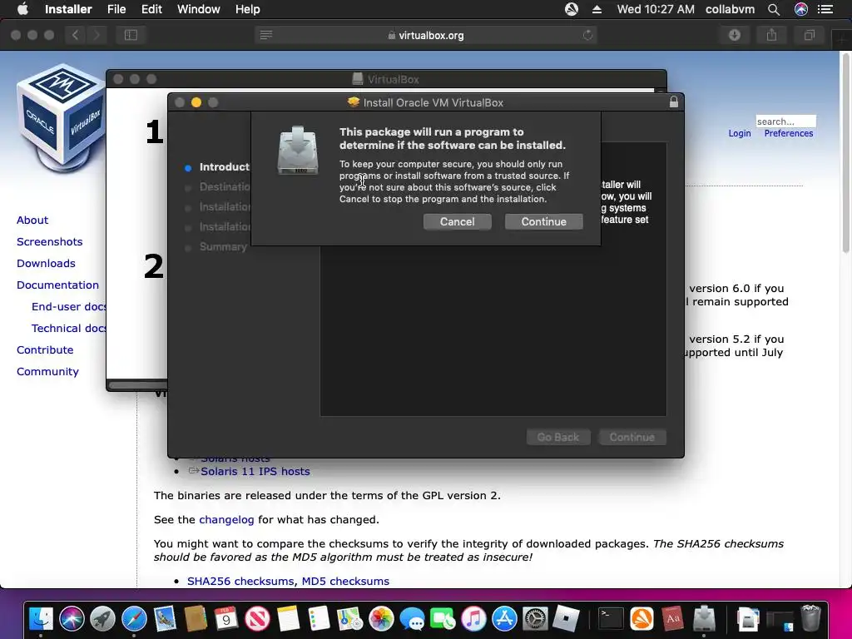Open Spotlight search in the menu bar
Viewport: 852px width, 639px height.
point(774,9)
